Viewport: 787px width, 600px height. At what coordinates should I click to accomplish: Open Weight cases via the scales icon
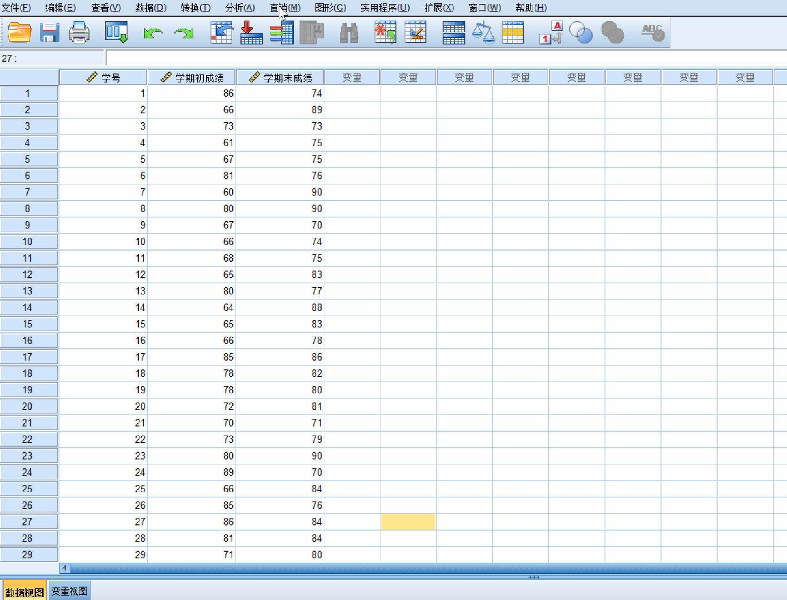tap(483, 32)
